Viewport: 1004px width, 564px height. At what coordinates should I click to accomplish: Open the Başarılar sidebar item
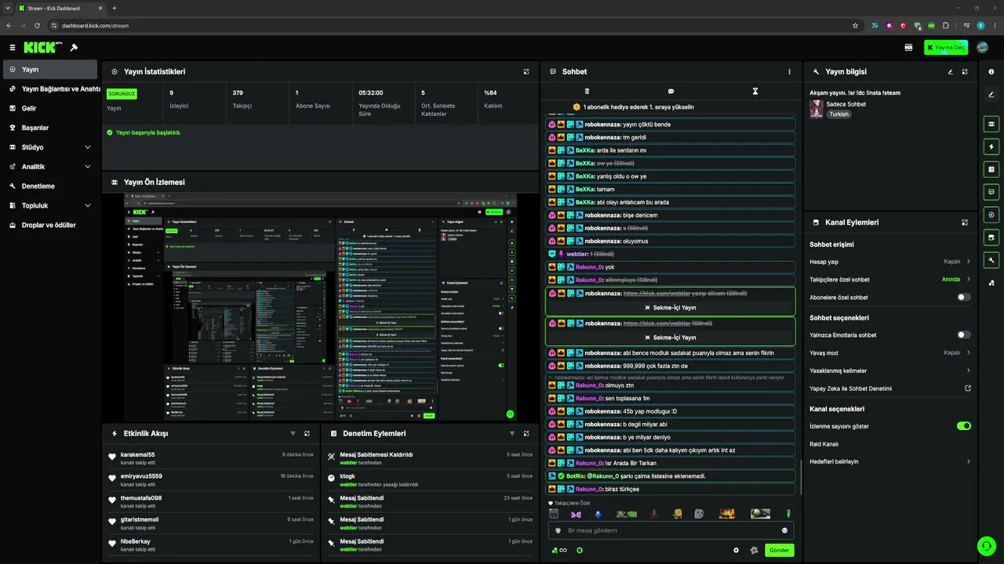point(50,128)
